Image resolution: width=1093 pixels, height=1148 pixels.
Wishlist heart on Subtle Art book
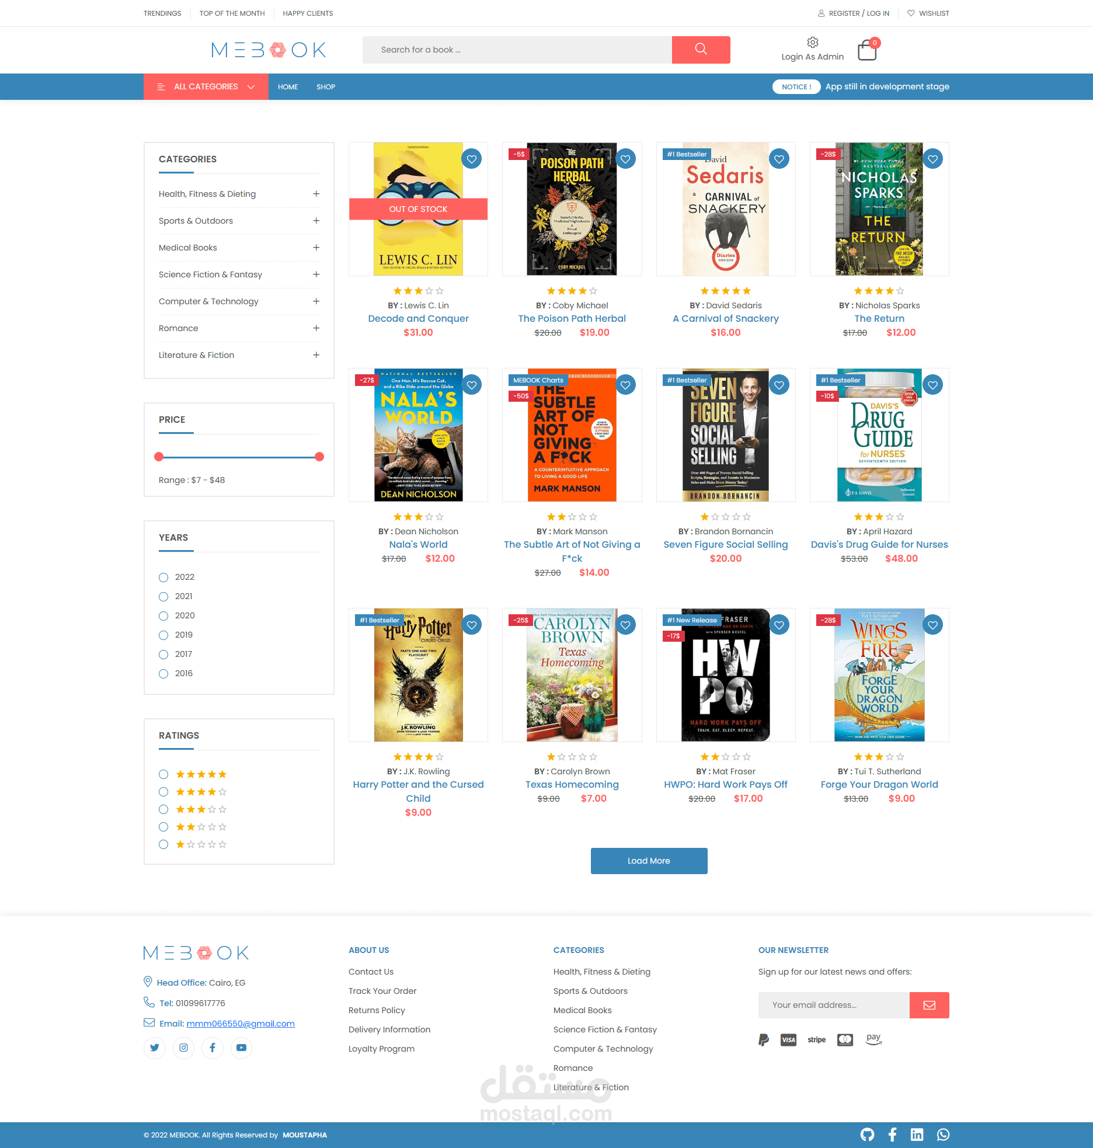(x=625, y=385)
